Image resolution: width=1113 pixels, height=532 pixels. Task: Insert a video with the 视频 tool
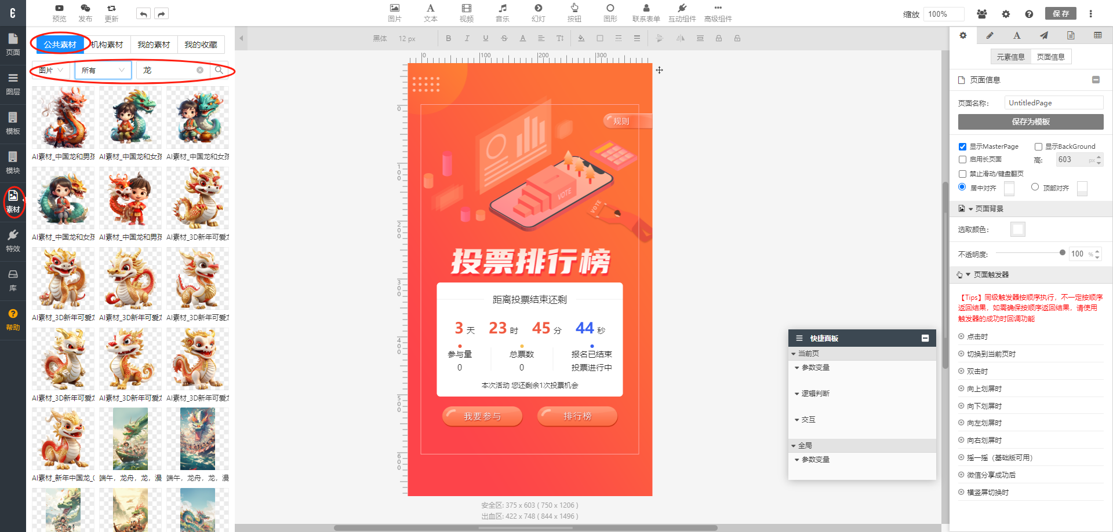(x=467, y=13)
